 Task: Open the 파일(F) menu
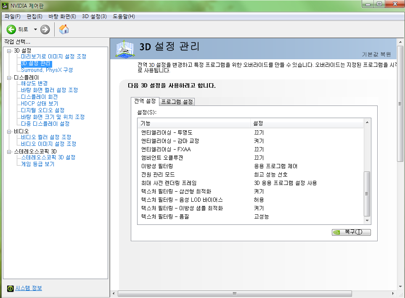(12, 16)
